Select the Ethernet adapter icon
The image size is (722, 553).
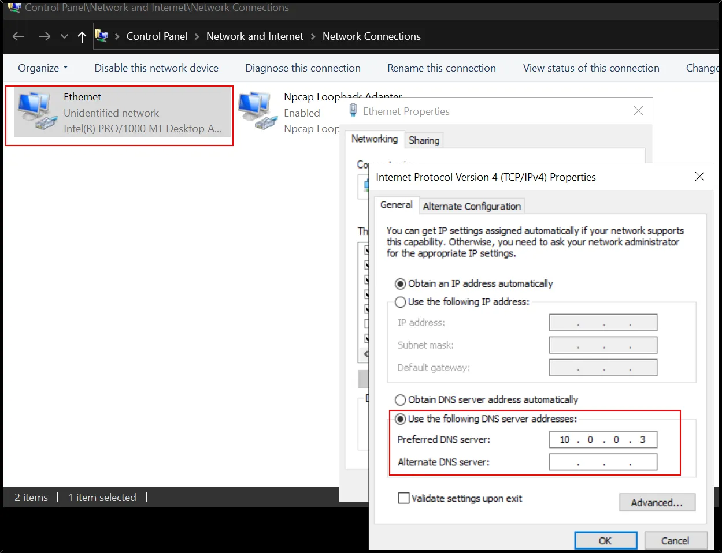pos(37,111)
